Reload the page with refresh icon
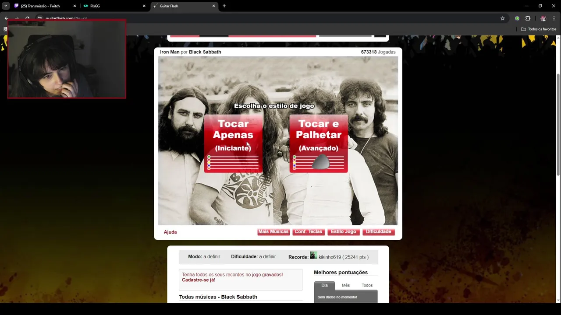This screenshot has height=315, width=561. [27, 18]
